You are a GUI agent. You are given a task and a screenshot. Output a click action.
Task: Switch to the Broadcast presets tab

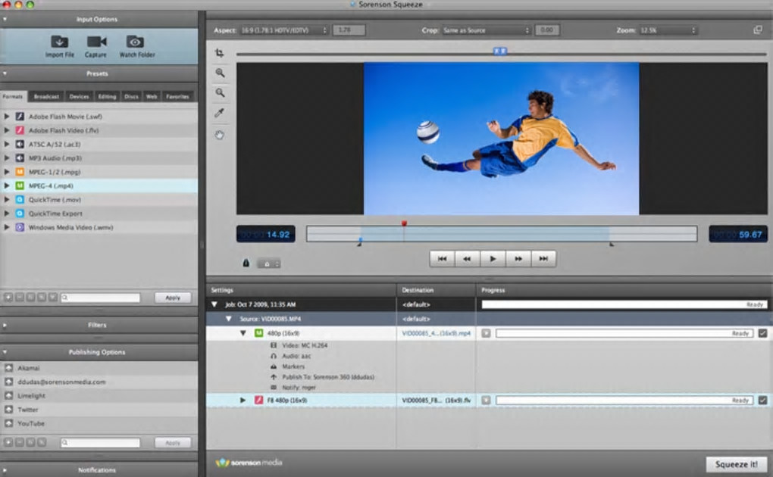click(46, 97)
